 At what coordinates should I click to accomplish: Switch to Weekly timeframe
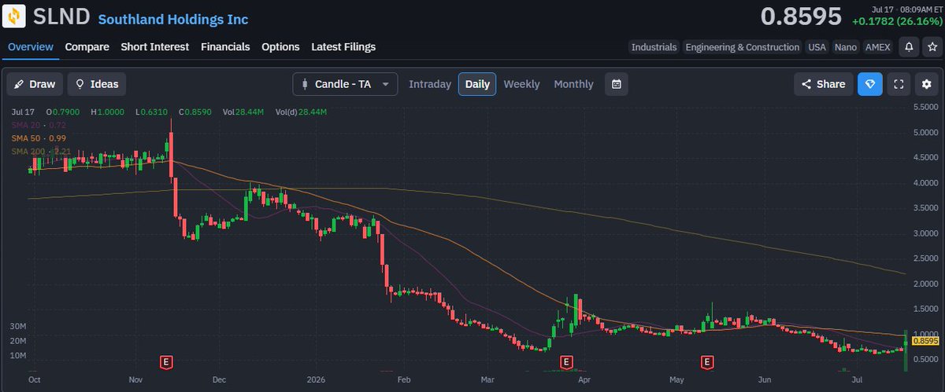tap(521, 84)
